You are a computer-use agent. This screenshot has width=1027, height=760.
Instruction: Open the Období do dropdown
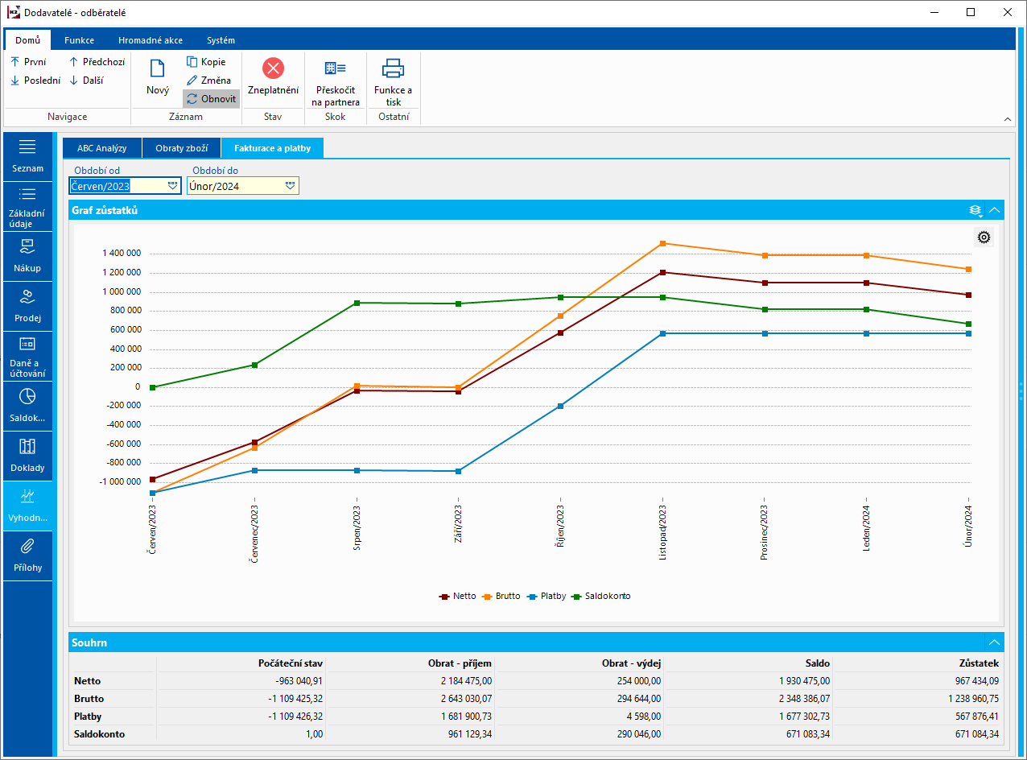pyautogui.click(x=290, y=186)
